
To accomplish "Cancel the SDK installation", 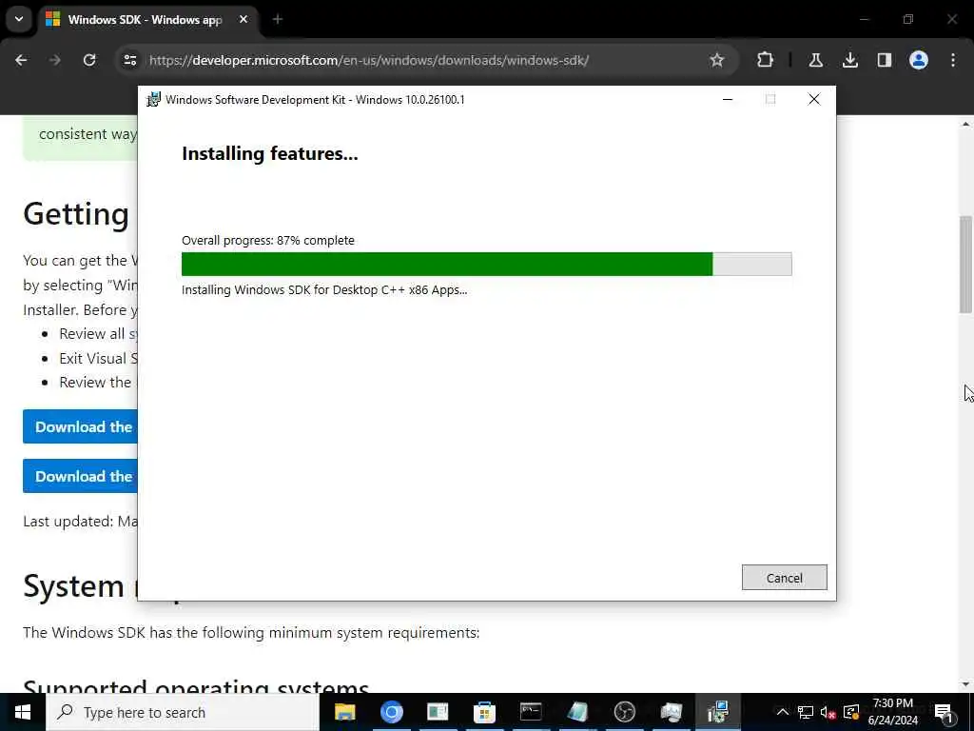I will [x=784, y=578].
